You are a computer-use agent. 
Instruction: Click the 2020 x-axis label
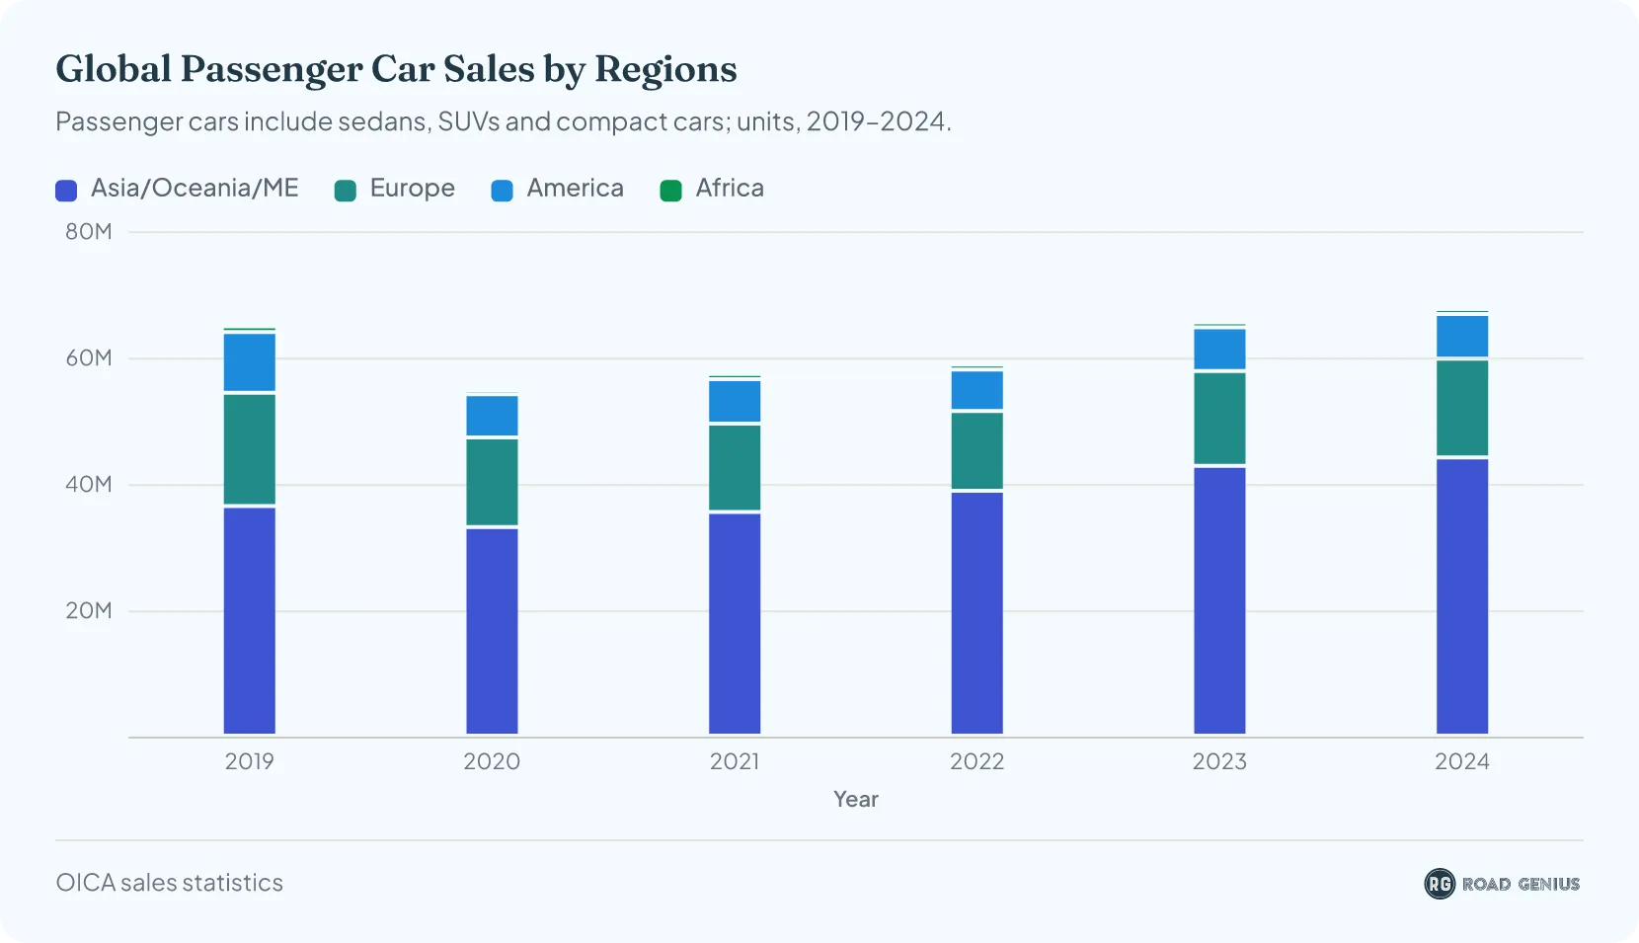[492, 761]
